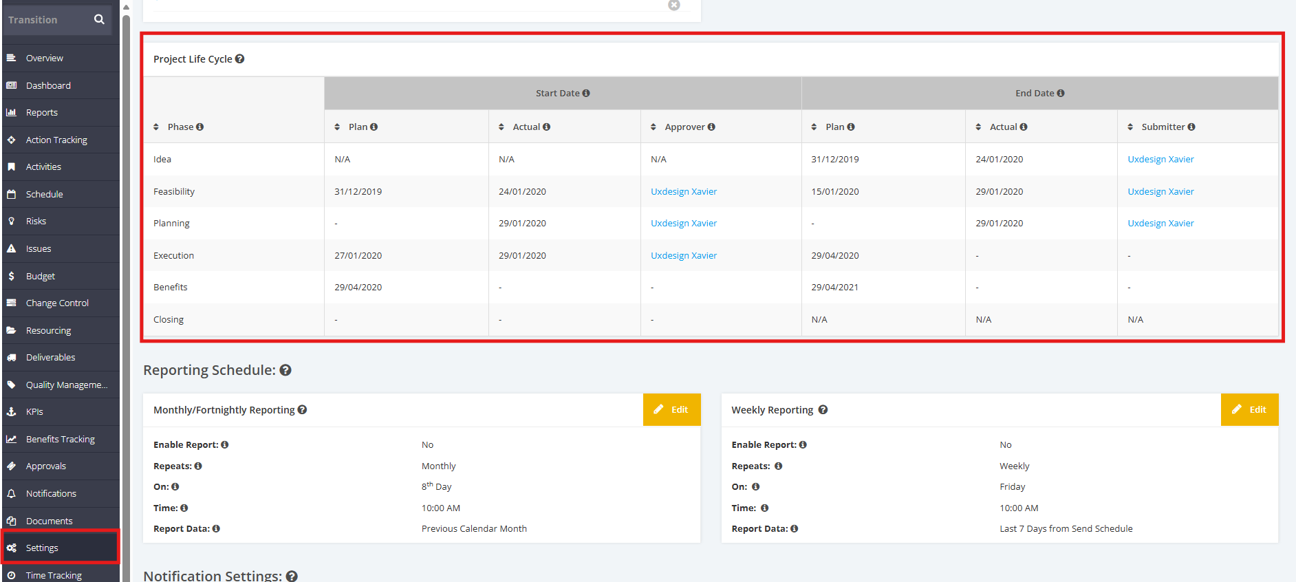Click the Quality Management tag icon

click(x=11, y=385)
